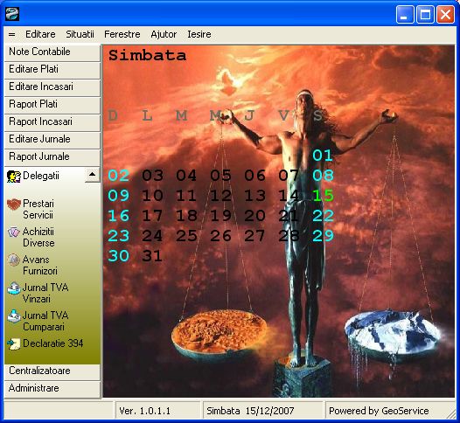Select calendar day 30

click(x=119, y=256)
